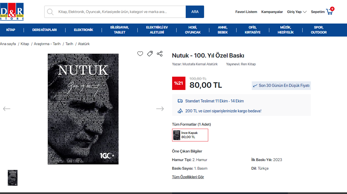Open the MÜZİK, HEDİYELİK category
Viewport: 347px width, 194px height.
(x=285, y=30)
